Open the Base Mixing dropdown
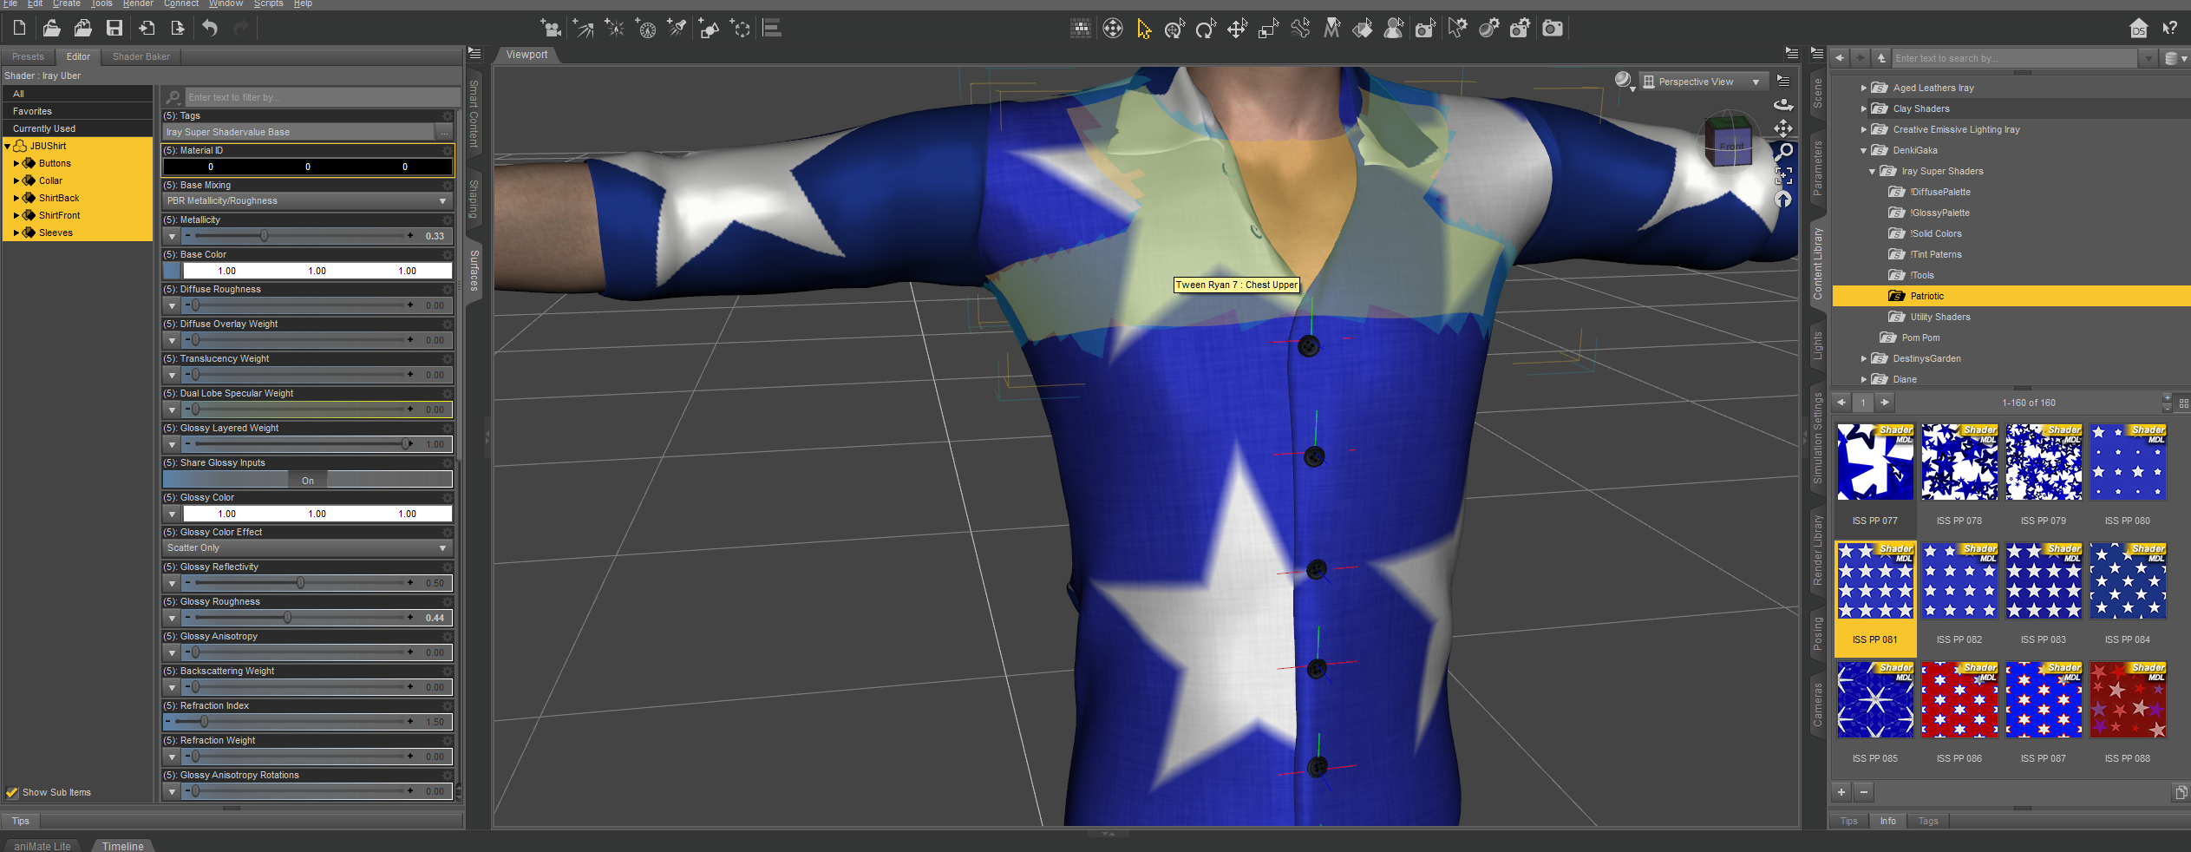Image resolution: width=2191 pixels, height=852 pixels. [307, 200]
